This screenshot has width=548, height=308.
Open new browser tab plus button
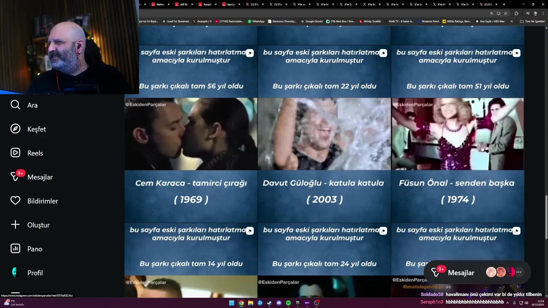504,4
